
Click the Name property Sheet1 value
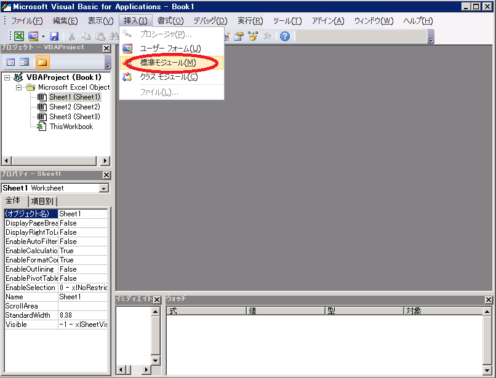(83, 297)
